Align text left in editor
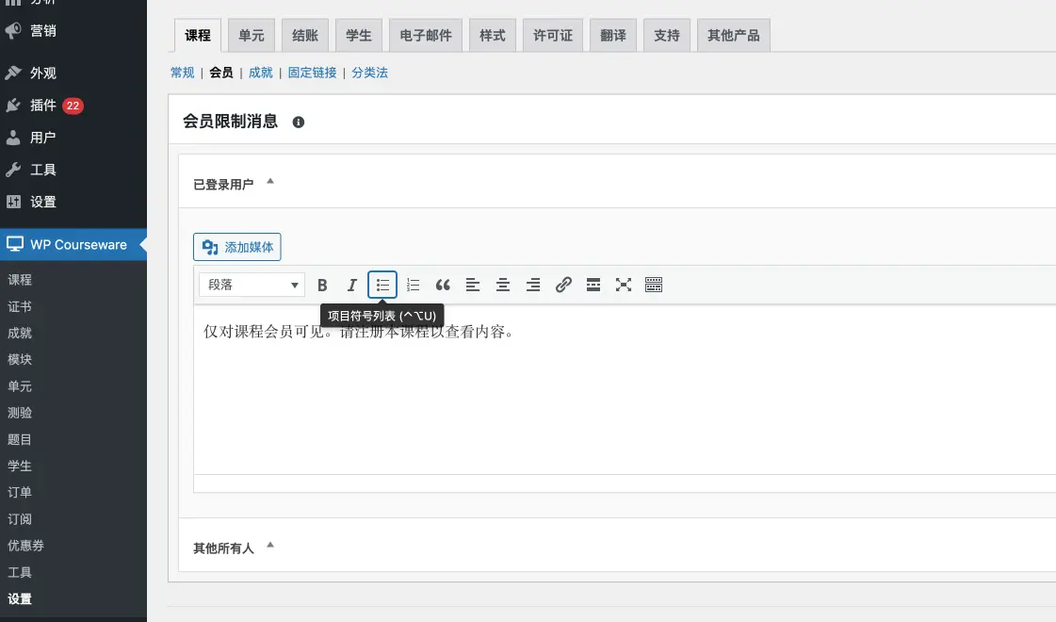The image size is (1056, 622). click(473, 285)
